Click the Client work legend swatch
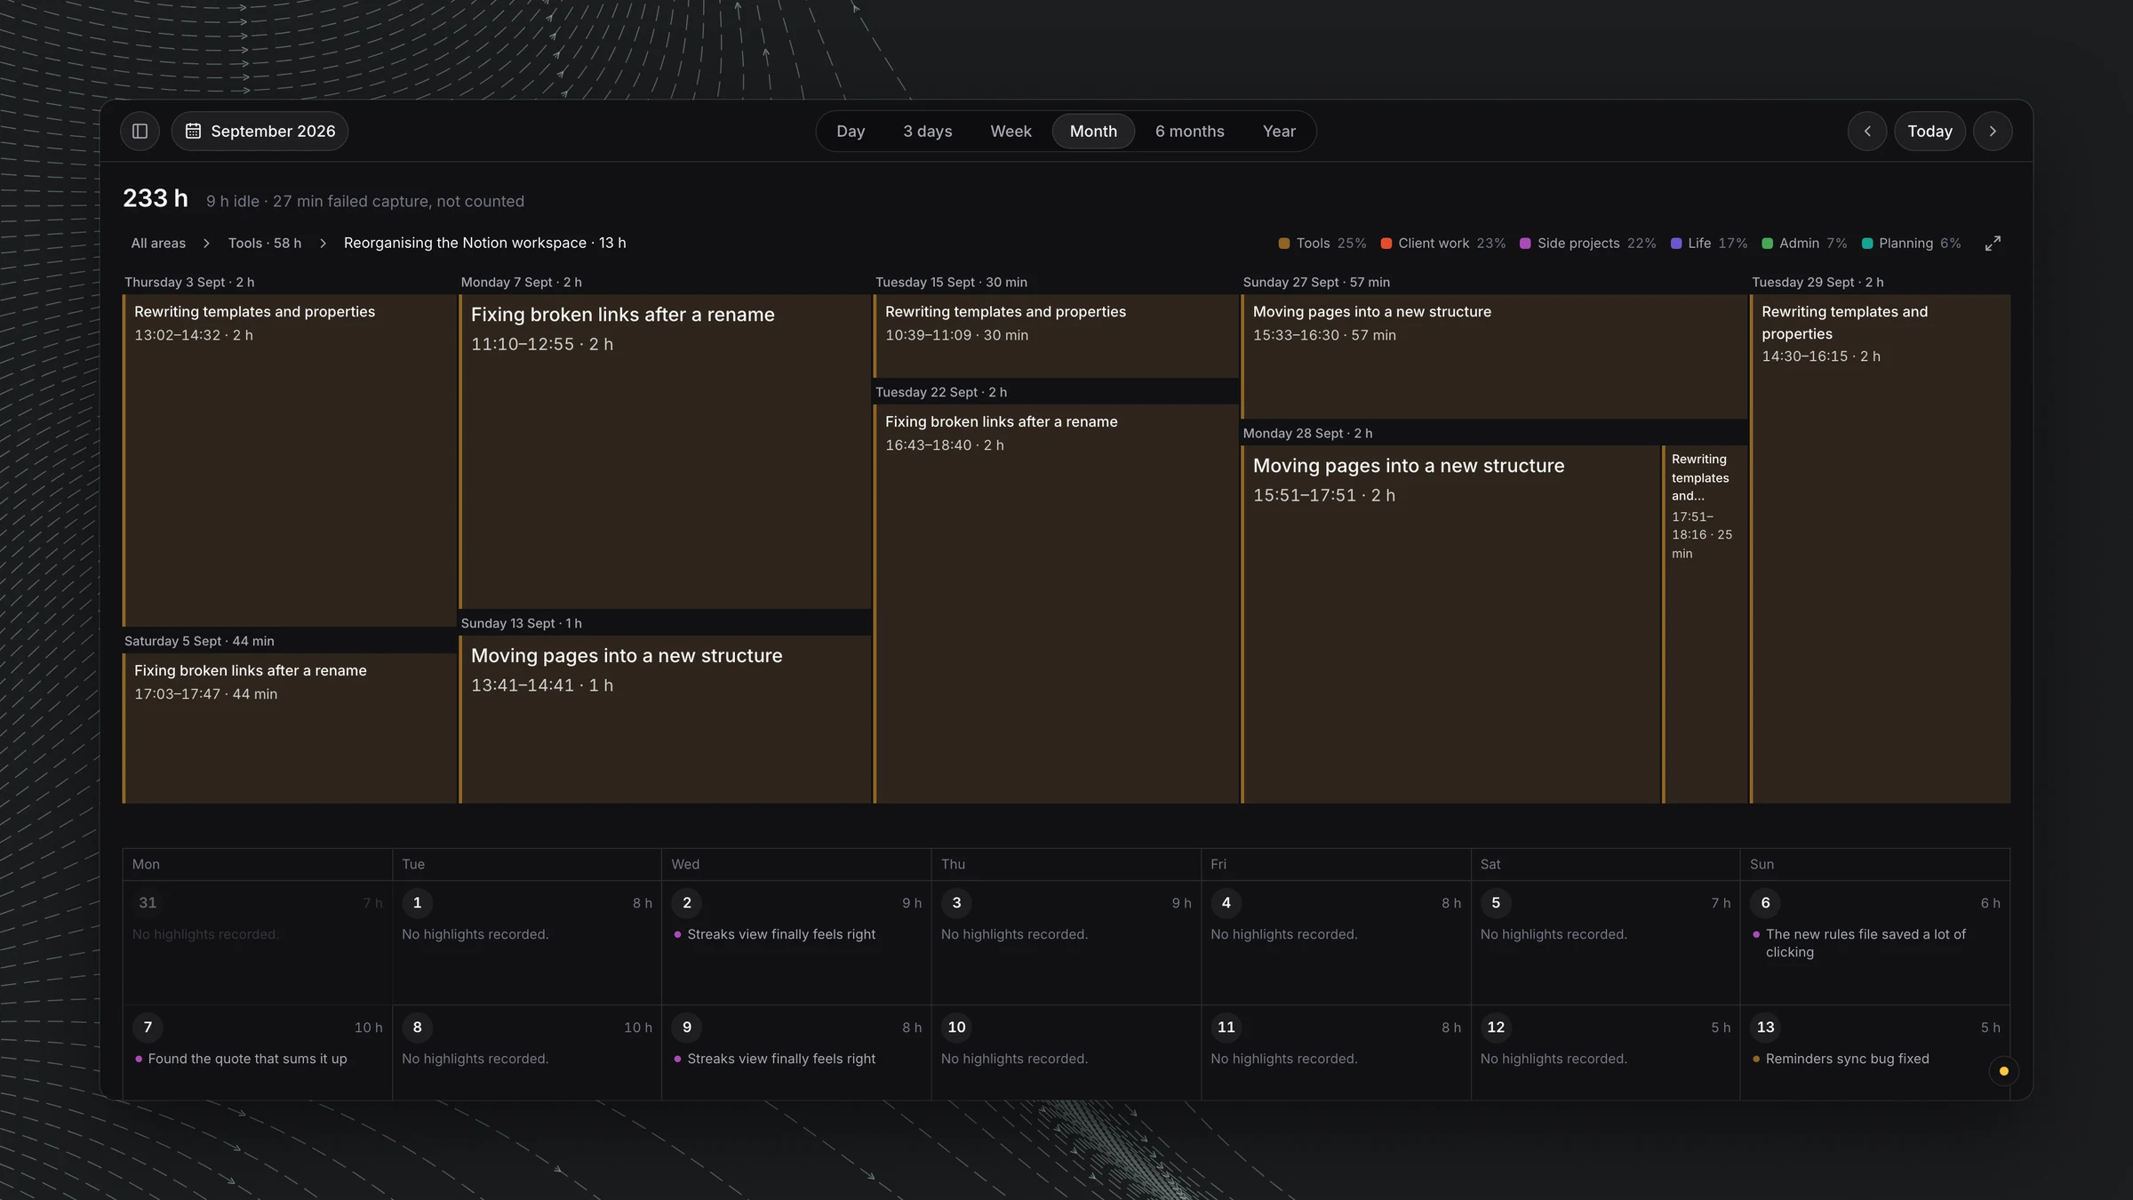The image size is (2133, 1200). (1386, 244)
